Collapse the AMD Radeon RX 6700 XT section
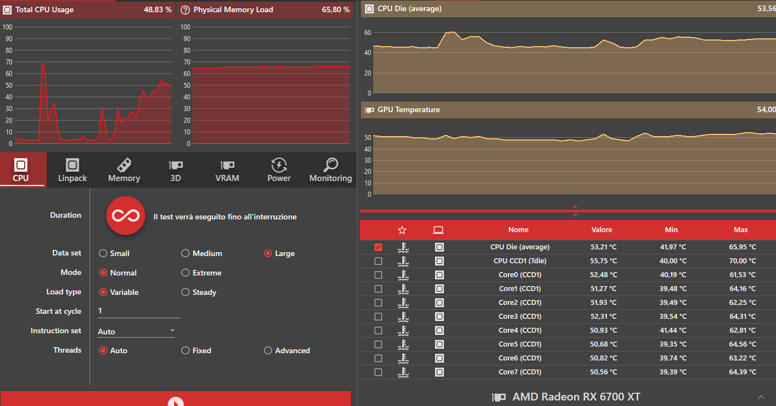The height and width of the screenshot is (406, 776). coord(761,397)
